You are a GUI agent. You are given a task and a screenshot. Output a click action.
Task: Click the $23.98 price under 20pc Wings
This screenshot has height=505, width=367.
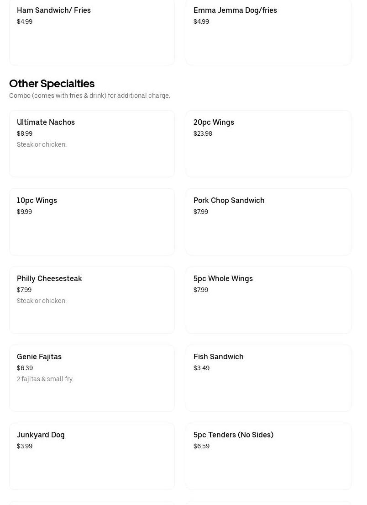tap(203, 134)
